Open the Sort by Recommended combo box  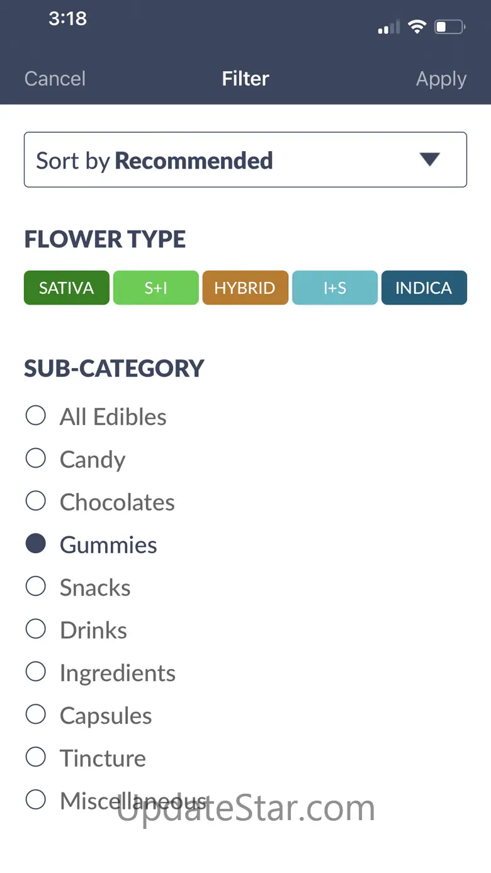[245, 160]
